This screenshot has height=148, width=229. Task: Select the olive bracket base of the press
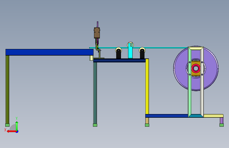[x=100, y=55]
